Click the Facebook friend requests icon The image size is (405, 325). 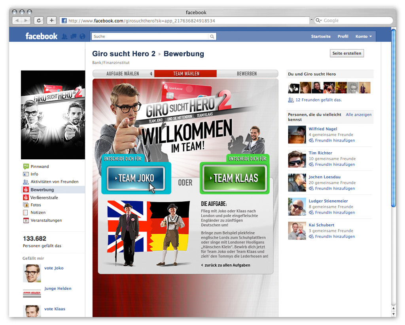pyautogui.click(x=65, y=36)
